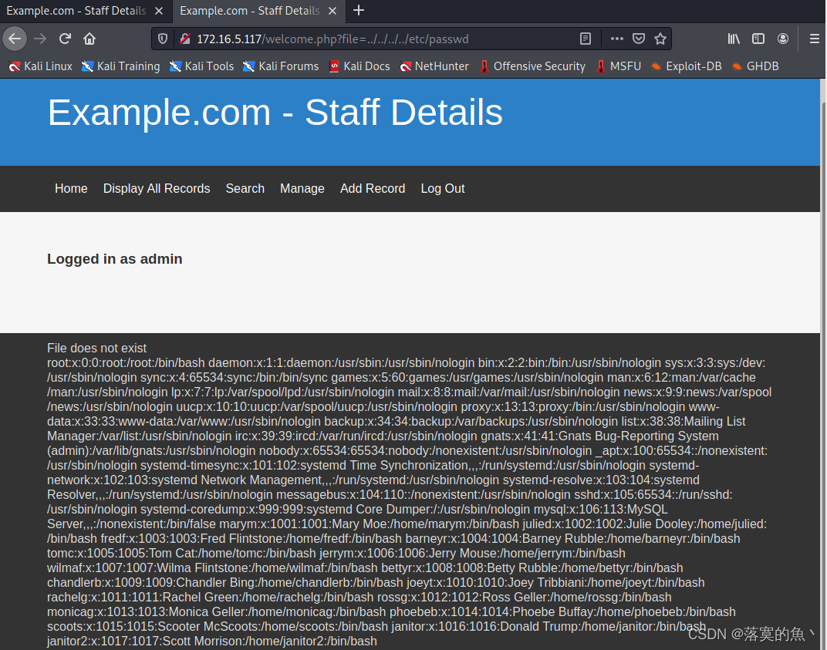Go to Add Record
Screen dimensions: 827x650
click(373, 189)
